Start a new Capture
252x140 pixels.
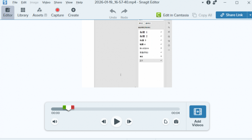[x=57, y=13]
